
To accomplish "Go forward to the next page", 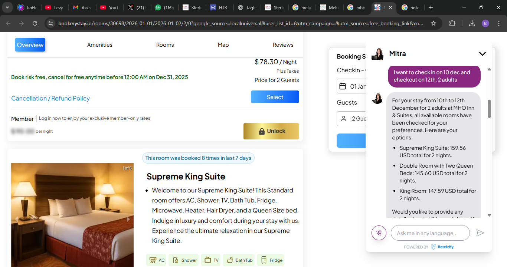I will pos(22,23).
